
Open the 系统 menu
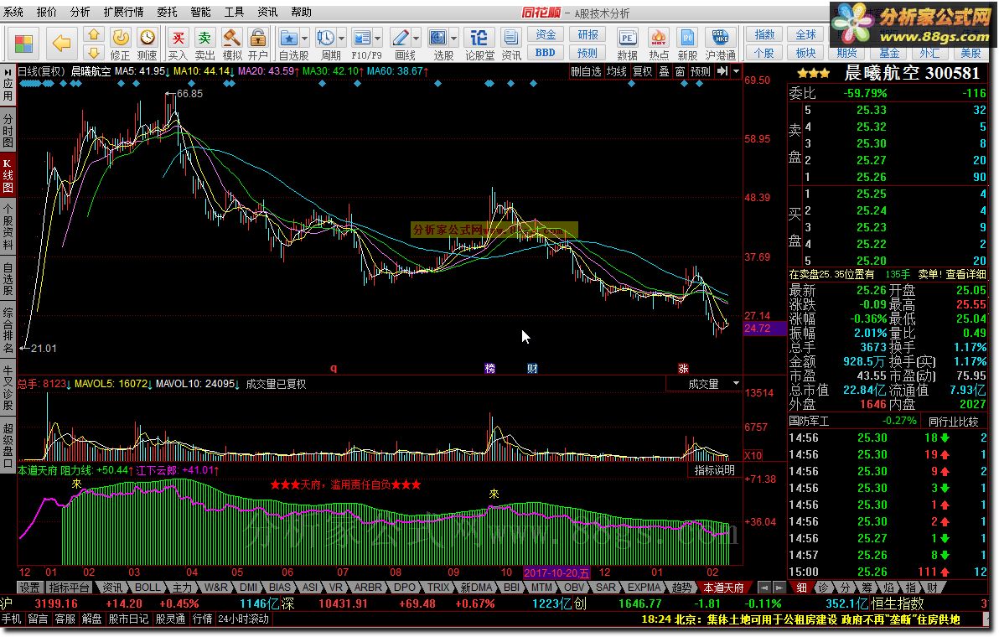click(x=13, y=12)
